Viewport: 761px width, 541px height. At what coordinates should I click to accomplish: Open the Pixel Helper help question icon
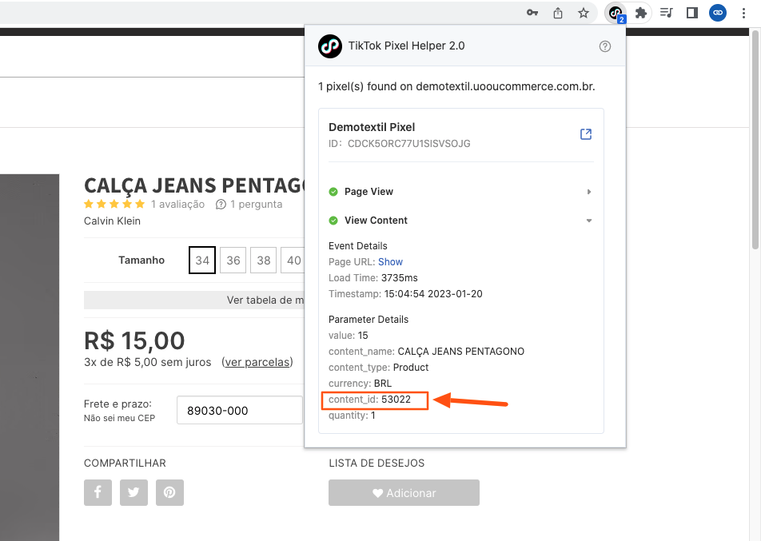coord(604,46)
